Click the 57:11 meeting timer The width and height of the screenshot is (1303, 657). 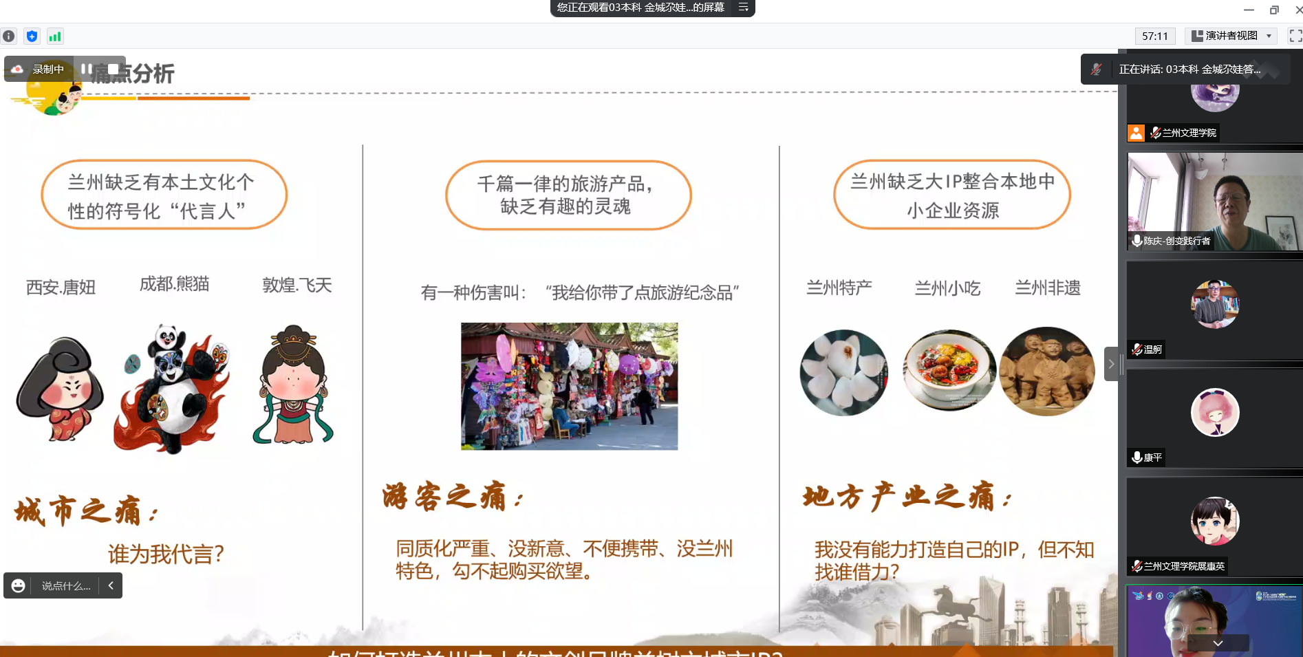coord(1154,36)
